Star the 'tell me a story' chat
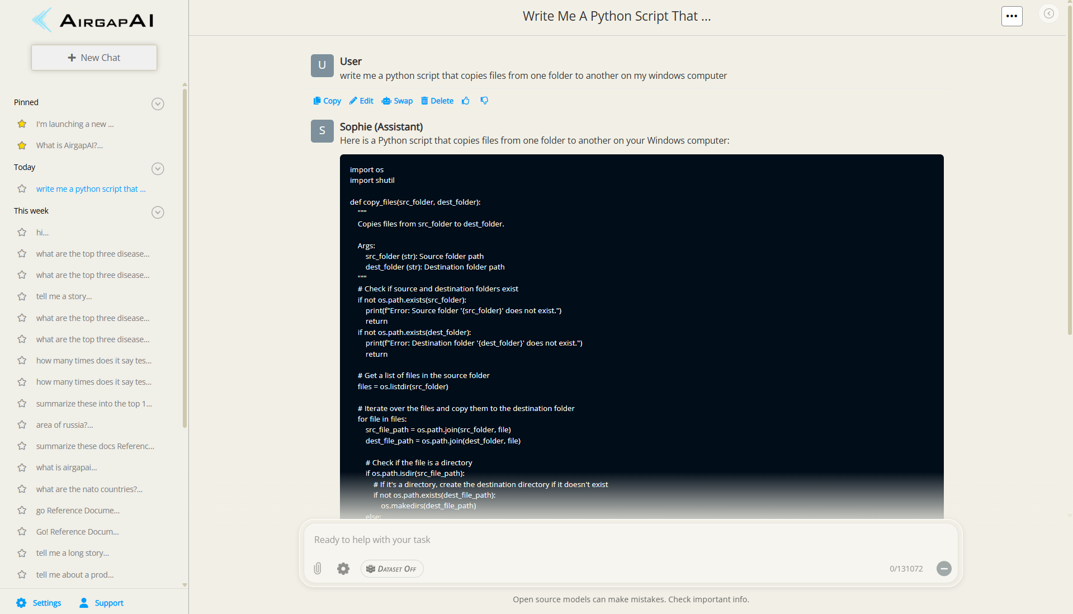1073x614 pixels. tap(22, 296)
